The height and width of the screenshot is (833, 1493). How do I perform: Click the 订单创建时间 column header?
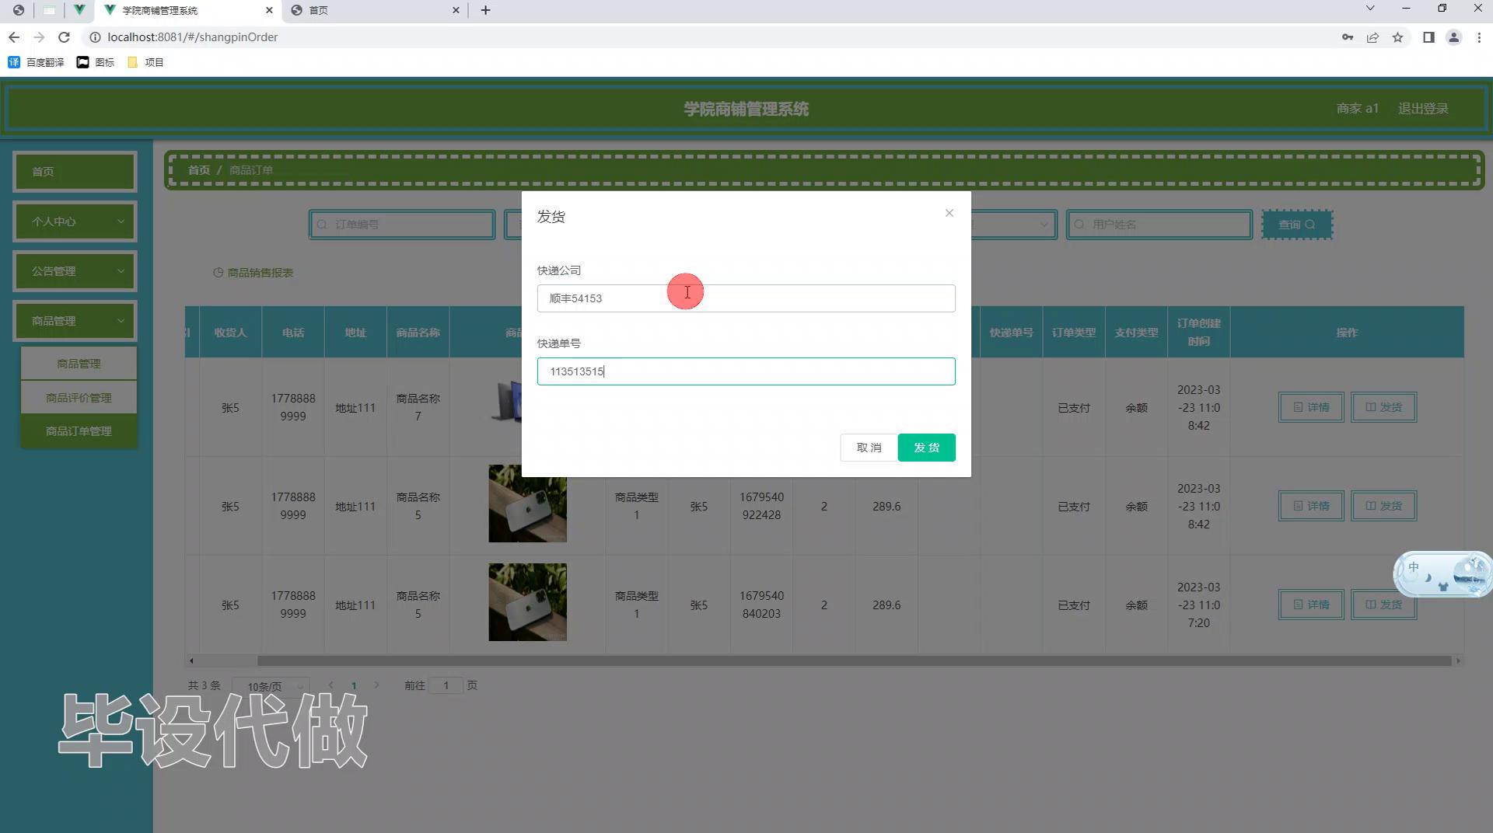(x=1198, y=333)
